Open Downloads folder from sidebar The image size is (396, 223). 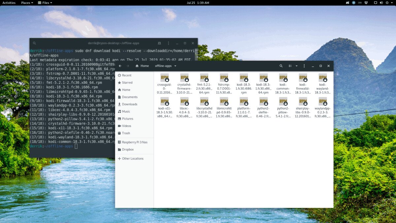coord(129,104)
